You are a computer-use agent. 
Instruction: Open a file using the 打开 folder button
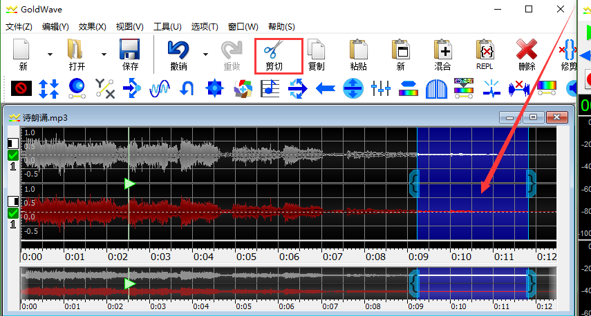[77, 55]
